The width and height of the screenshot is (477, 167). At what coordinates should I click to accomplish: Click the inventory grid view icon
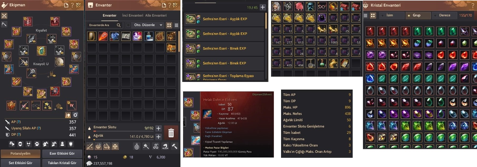(x=169, y=25)
